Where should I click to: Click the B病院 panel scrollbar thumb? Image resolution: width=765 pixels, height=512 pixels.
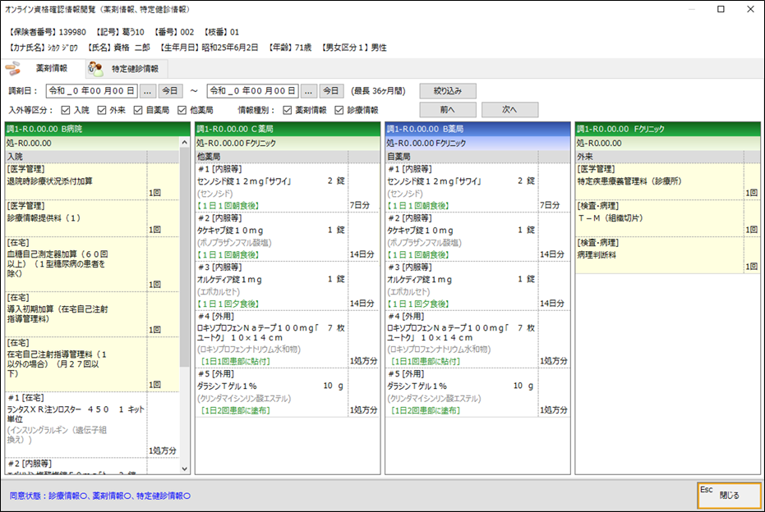[184, 257]
